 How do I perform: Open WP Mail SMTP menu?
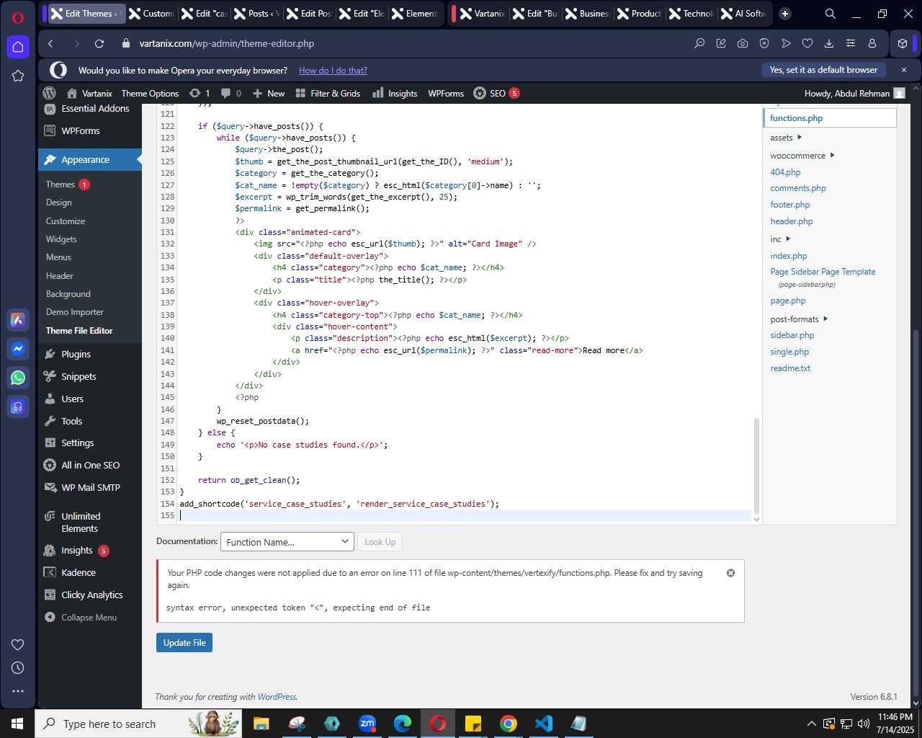(x=90, y=488)
